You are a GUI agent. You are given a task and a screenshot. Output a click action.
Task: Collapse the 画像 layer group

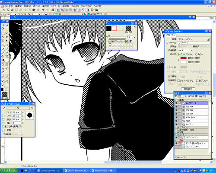176,100
